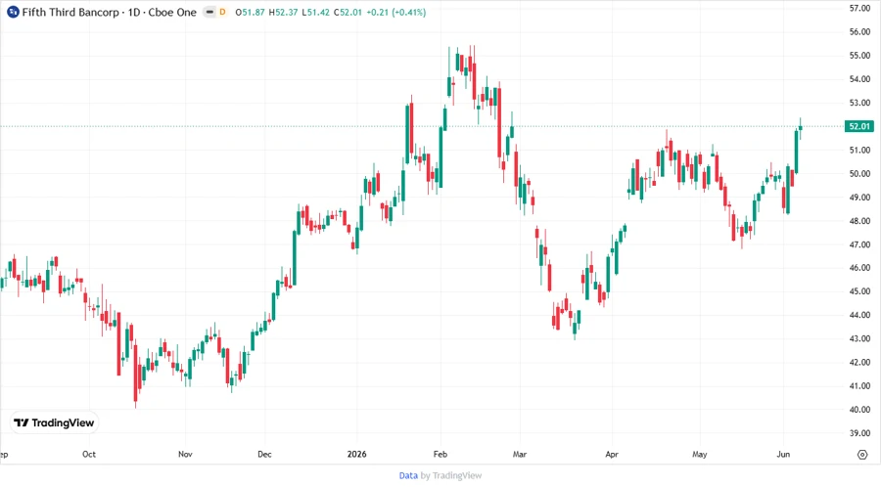
Task: Click the "L51.42" low value
Action: [x=316, y=12]
